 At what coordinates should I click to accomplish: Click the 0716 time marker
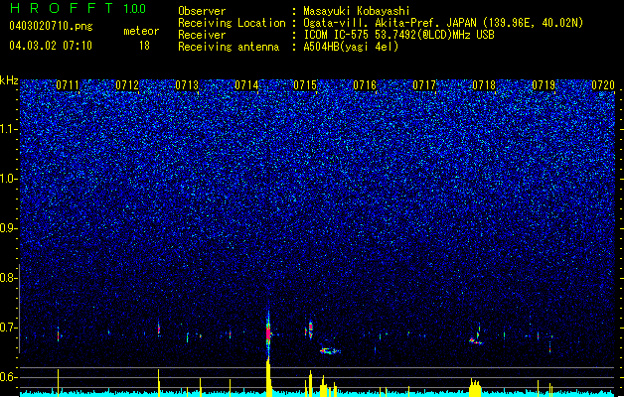pos(365,85)
